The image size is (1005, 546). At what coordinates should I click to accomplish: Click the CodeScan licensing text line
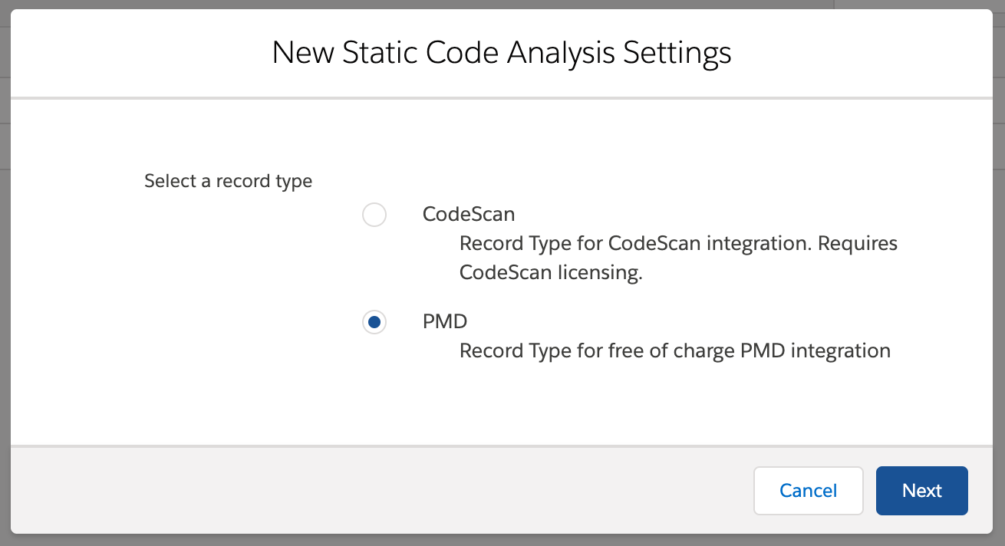(x=550, y=274)
